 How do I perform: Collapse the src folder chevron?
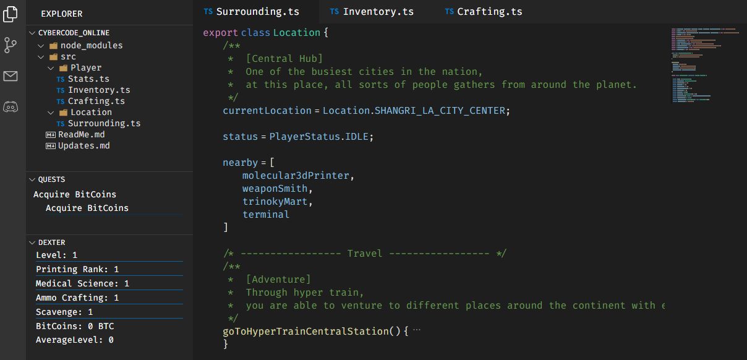pos(41,57)
